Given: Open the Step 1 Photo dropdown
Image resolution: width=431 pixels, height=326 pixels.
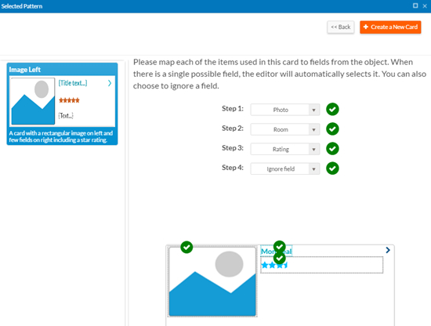Looking at the screenshot, I should pyautogui.click(x=285, y=110).
